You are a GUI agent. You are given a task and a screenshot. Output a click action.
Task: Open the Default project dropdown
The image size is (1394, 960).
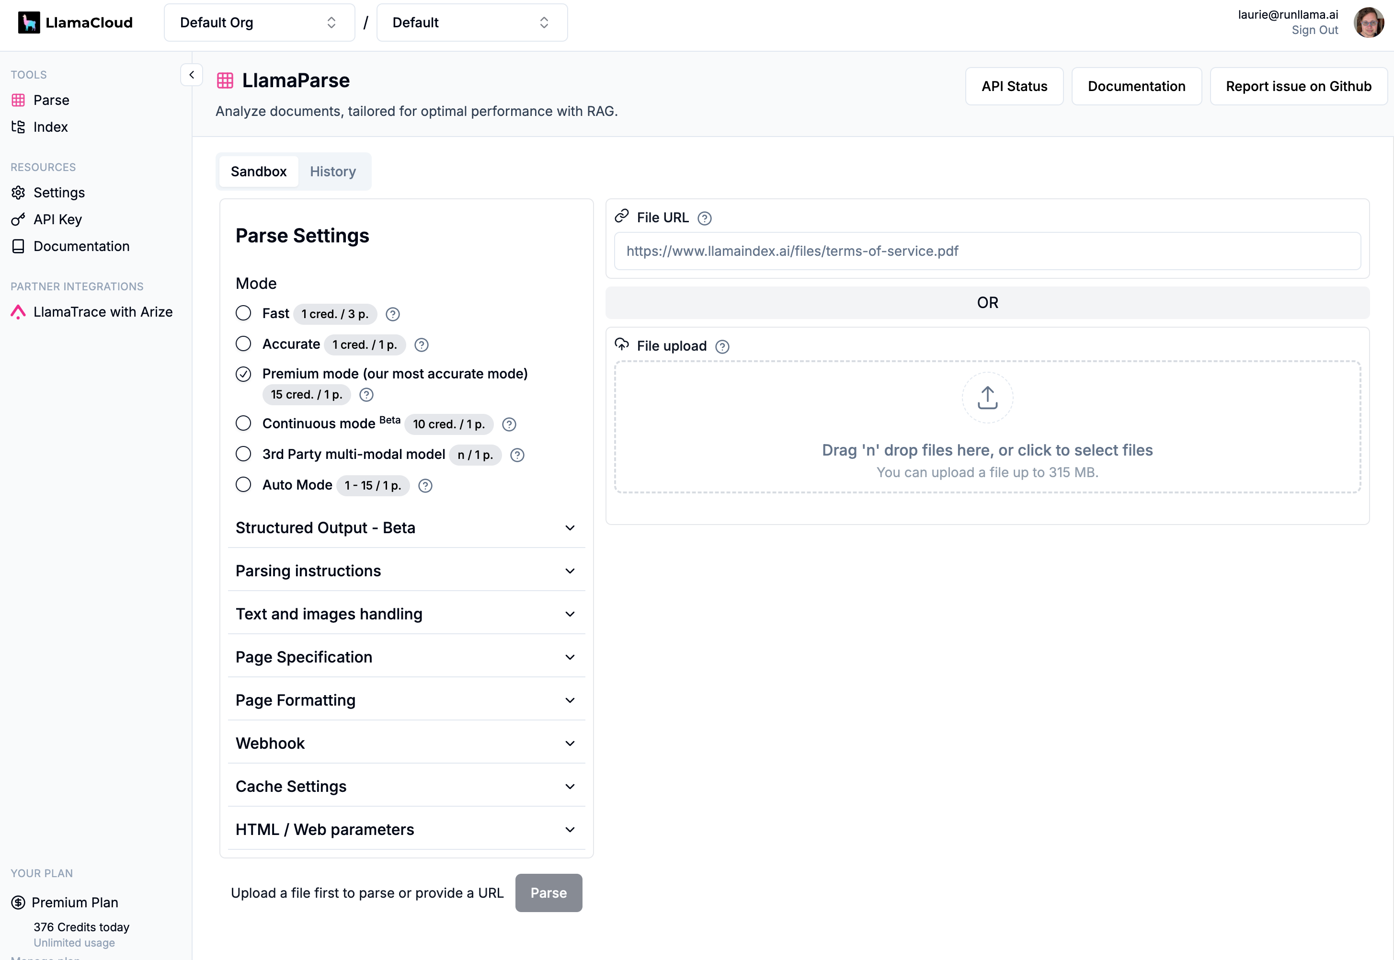[471, 22]
